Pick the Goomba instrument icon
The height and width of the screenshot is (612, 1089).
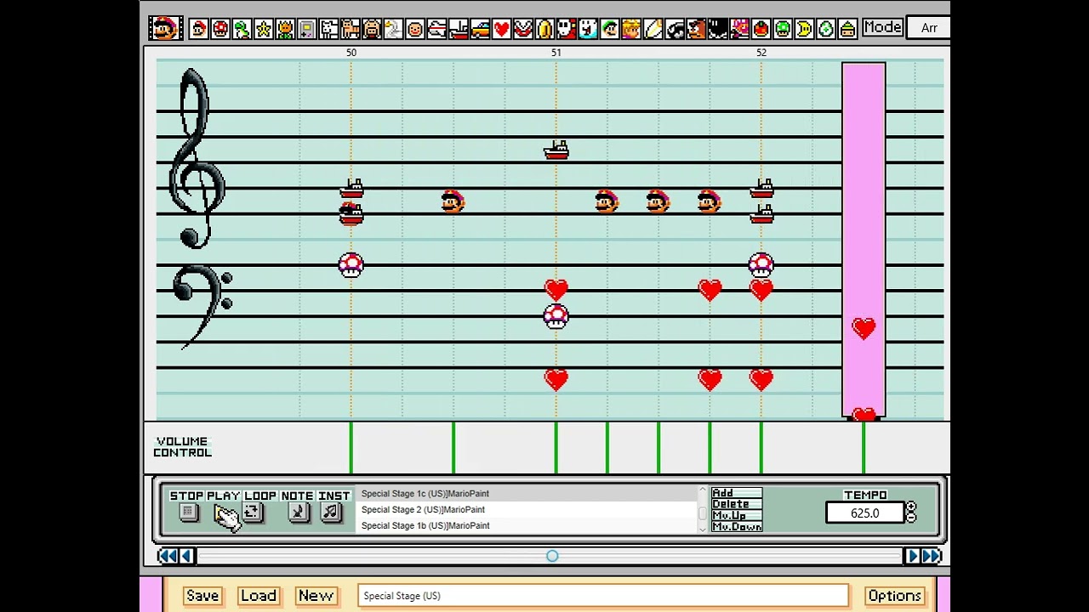click(696, 29)
